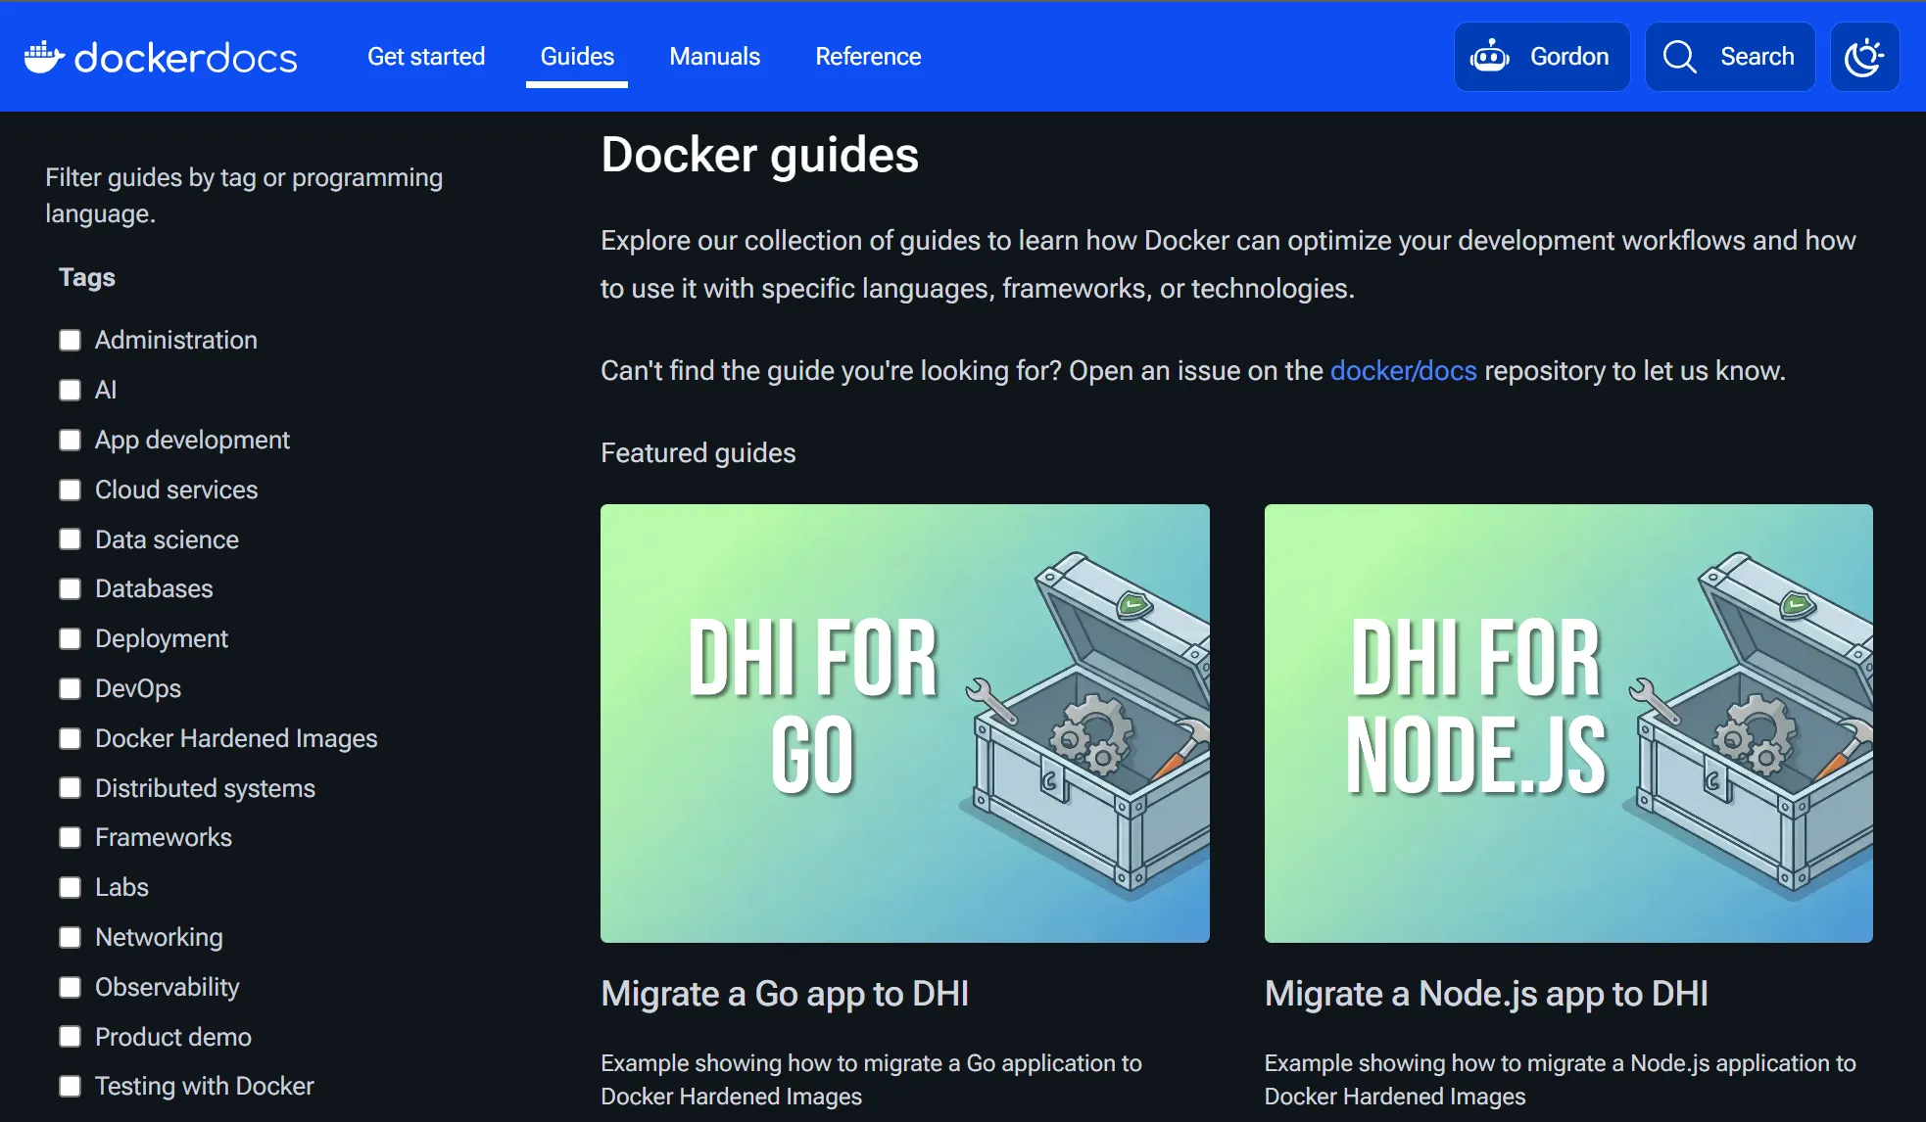The height and width of the screenshot is (1122, 1926).
Task: Click the 'Filter guides by tag' text
Action: click(x=244, y=195)
